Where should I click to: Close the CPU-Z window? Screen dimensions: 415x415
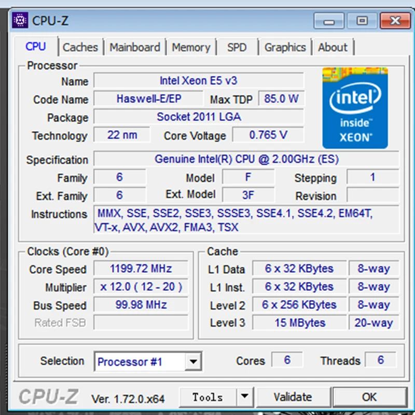[395, 20]
